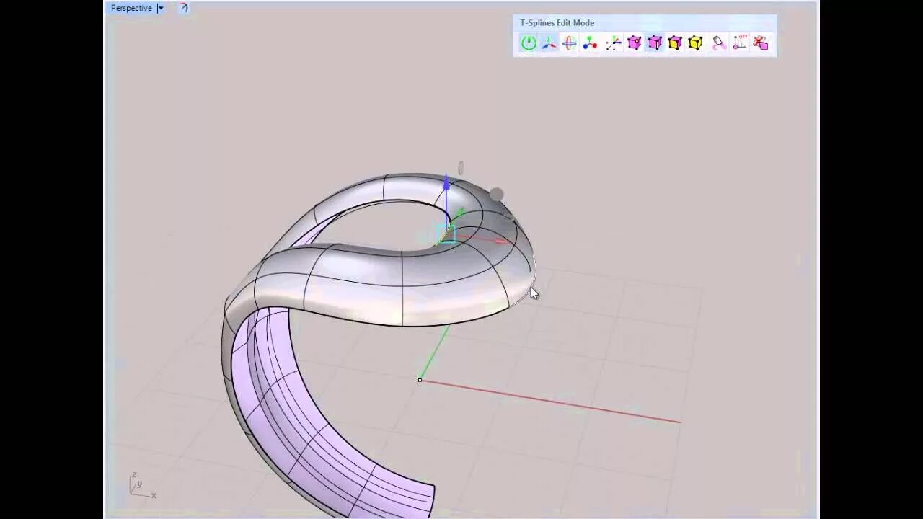Screen dimensions: 923x519
Task: Open the Perspective viewport dropdown arrow
Action: (160, 9)
